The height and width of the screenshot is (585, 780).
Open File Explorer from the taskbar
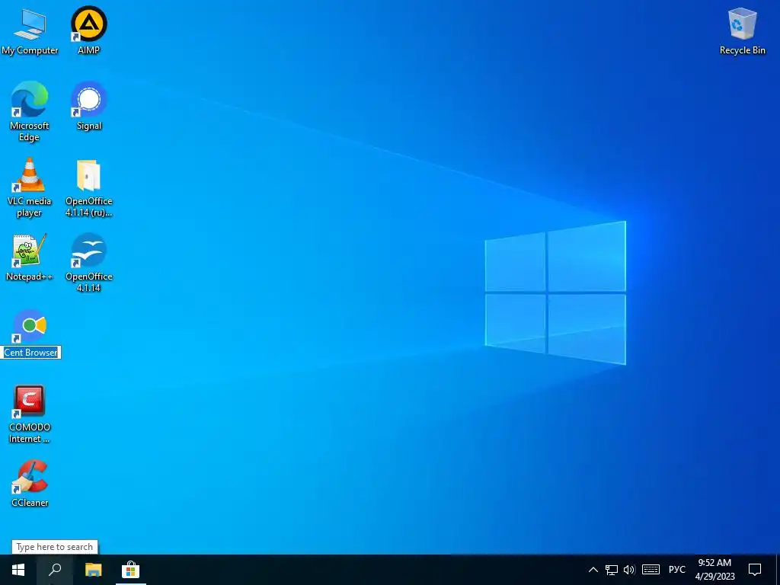(x=93, y=570)
